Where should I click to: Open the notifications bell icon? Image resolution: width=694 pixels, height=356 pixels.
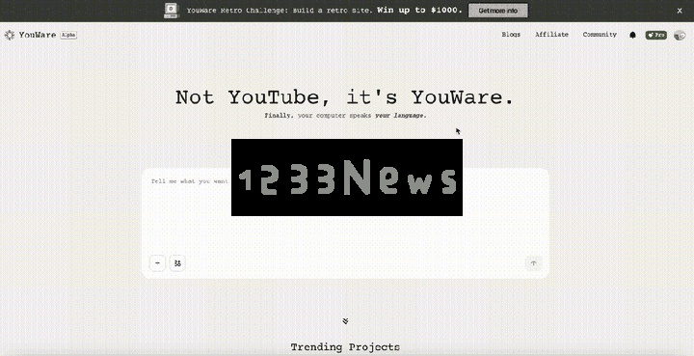click(x=632, y=35)
